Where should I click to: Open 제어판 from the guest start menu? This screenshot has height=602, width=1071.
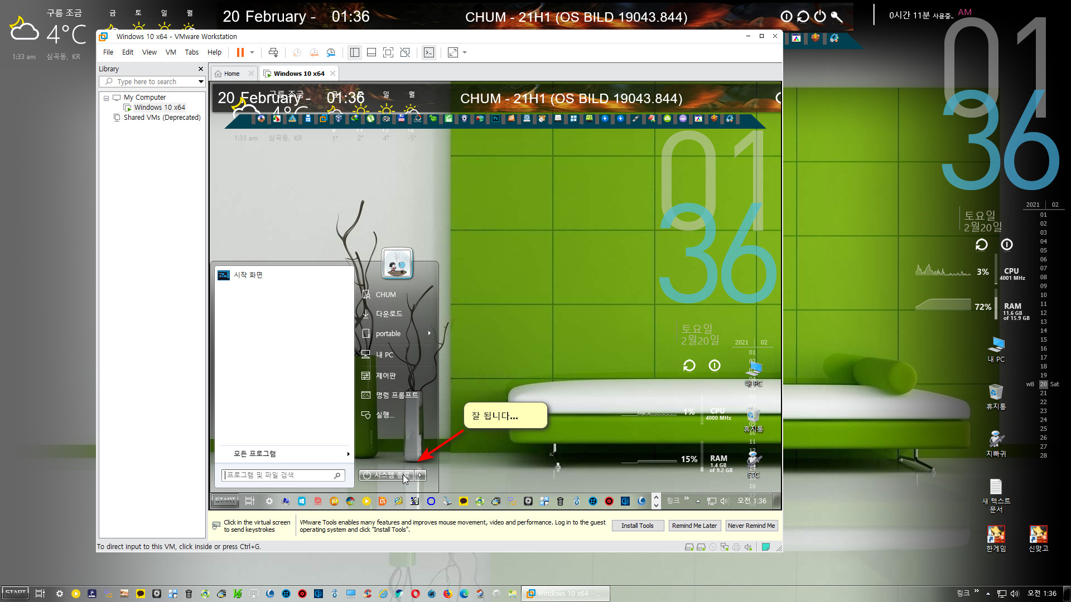[385, 376]
